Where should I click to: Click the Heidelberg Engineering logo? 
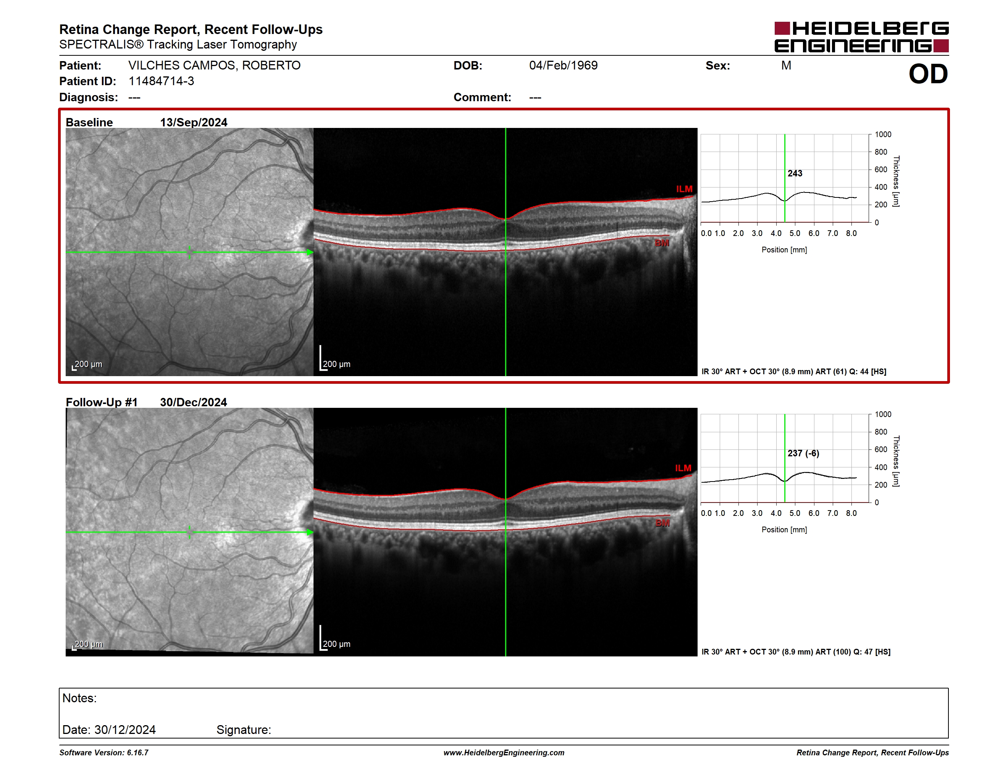pos(861,37)
